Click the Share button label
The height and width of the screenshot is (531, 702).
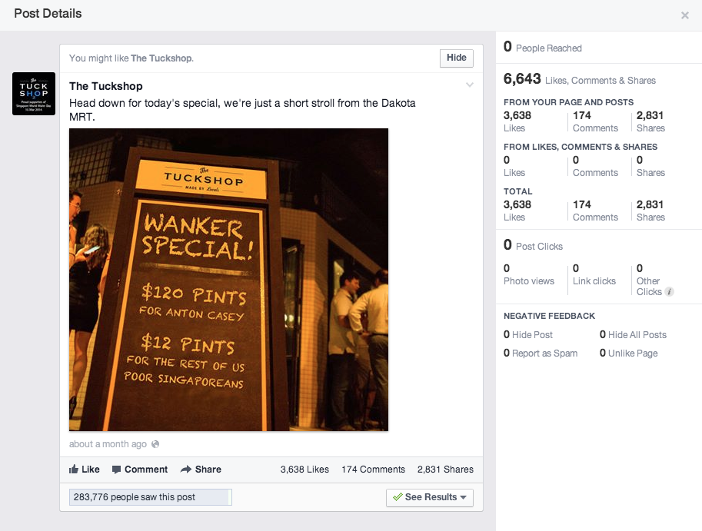[x=208, y=470]
